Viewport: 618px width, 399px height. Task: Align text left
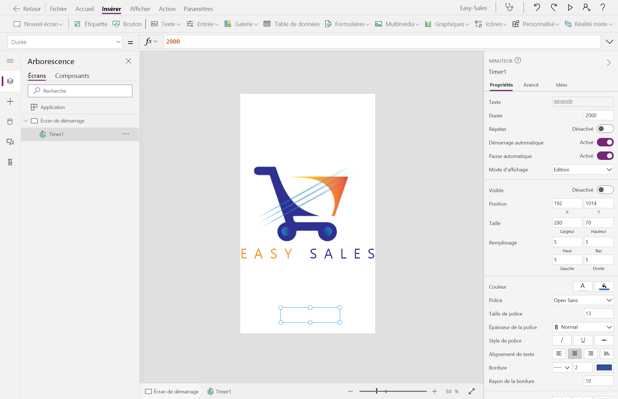point(559,354)
